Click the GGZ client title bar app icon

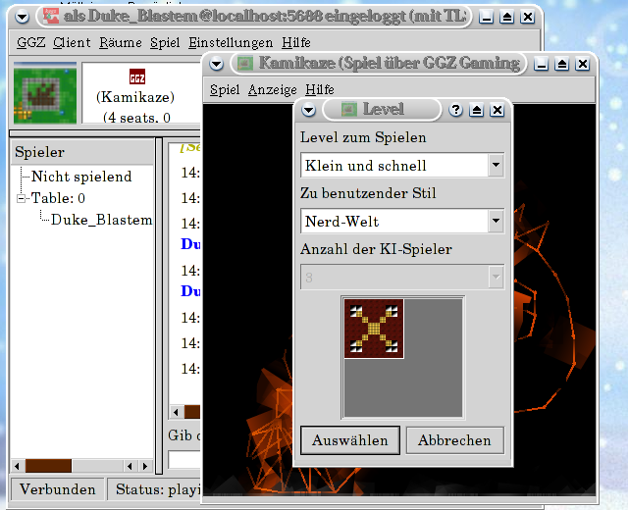51,16
